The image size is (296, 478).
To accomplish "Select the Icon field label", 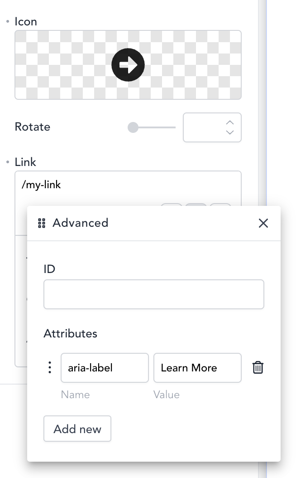I will (x=26, y=22).
